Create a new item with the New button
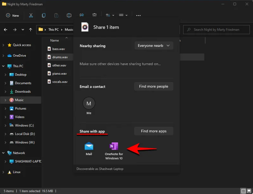253x194 pixels. [x=12, y=15]
